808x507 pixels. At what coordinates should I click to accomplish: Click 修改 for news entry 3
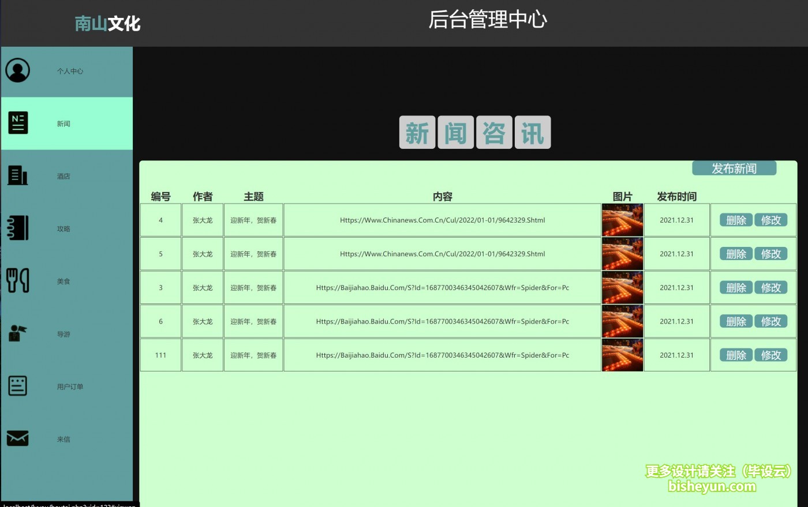click(772, 287)
